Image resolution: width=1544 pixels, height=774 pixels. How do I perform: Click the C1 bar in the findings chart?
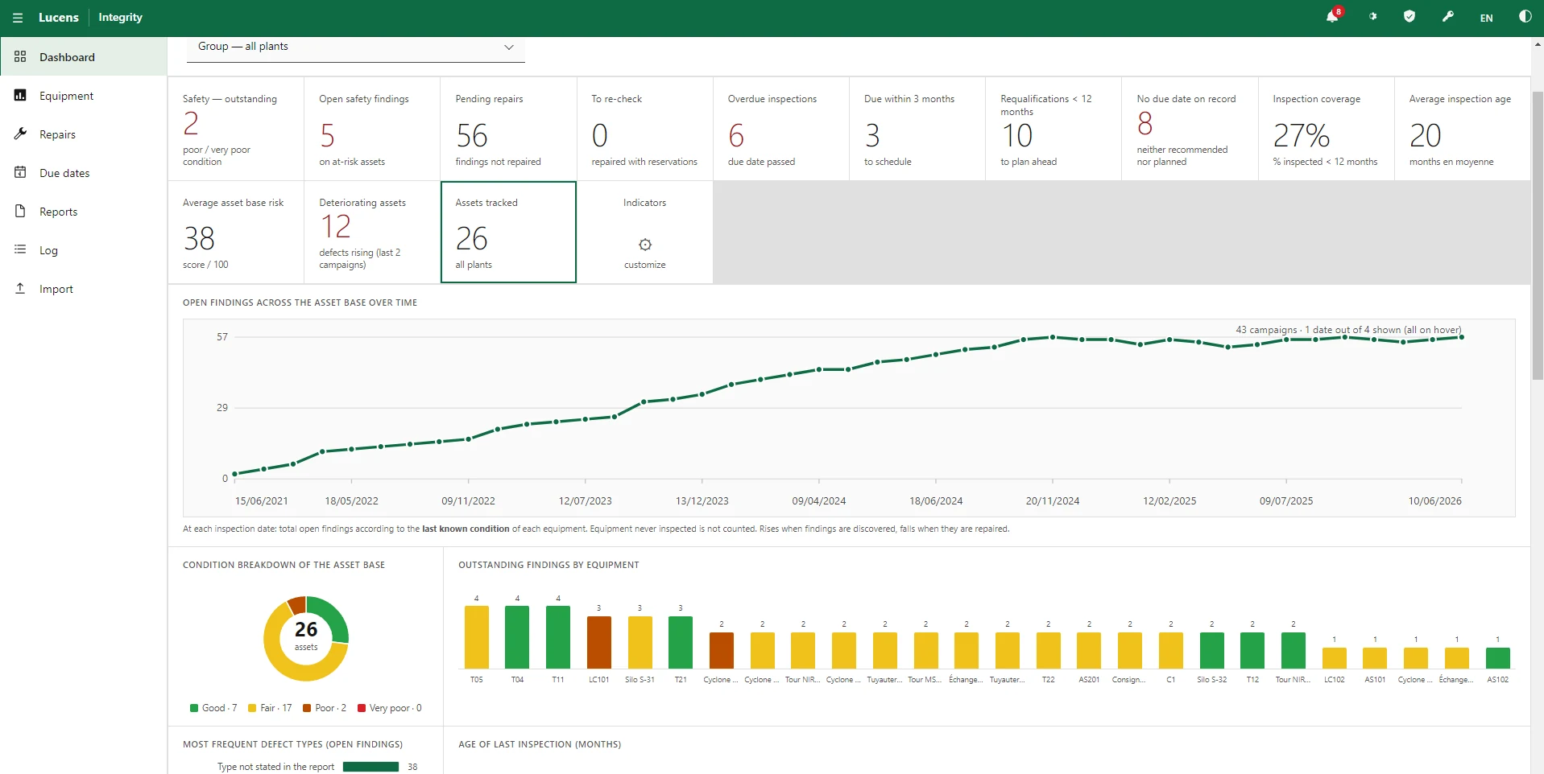pyautogui.click(x=1171, y=650)
